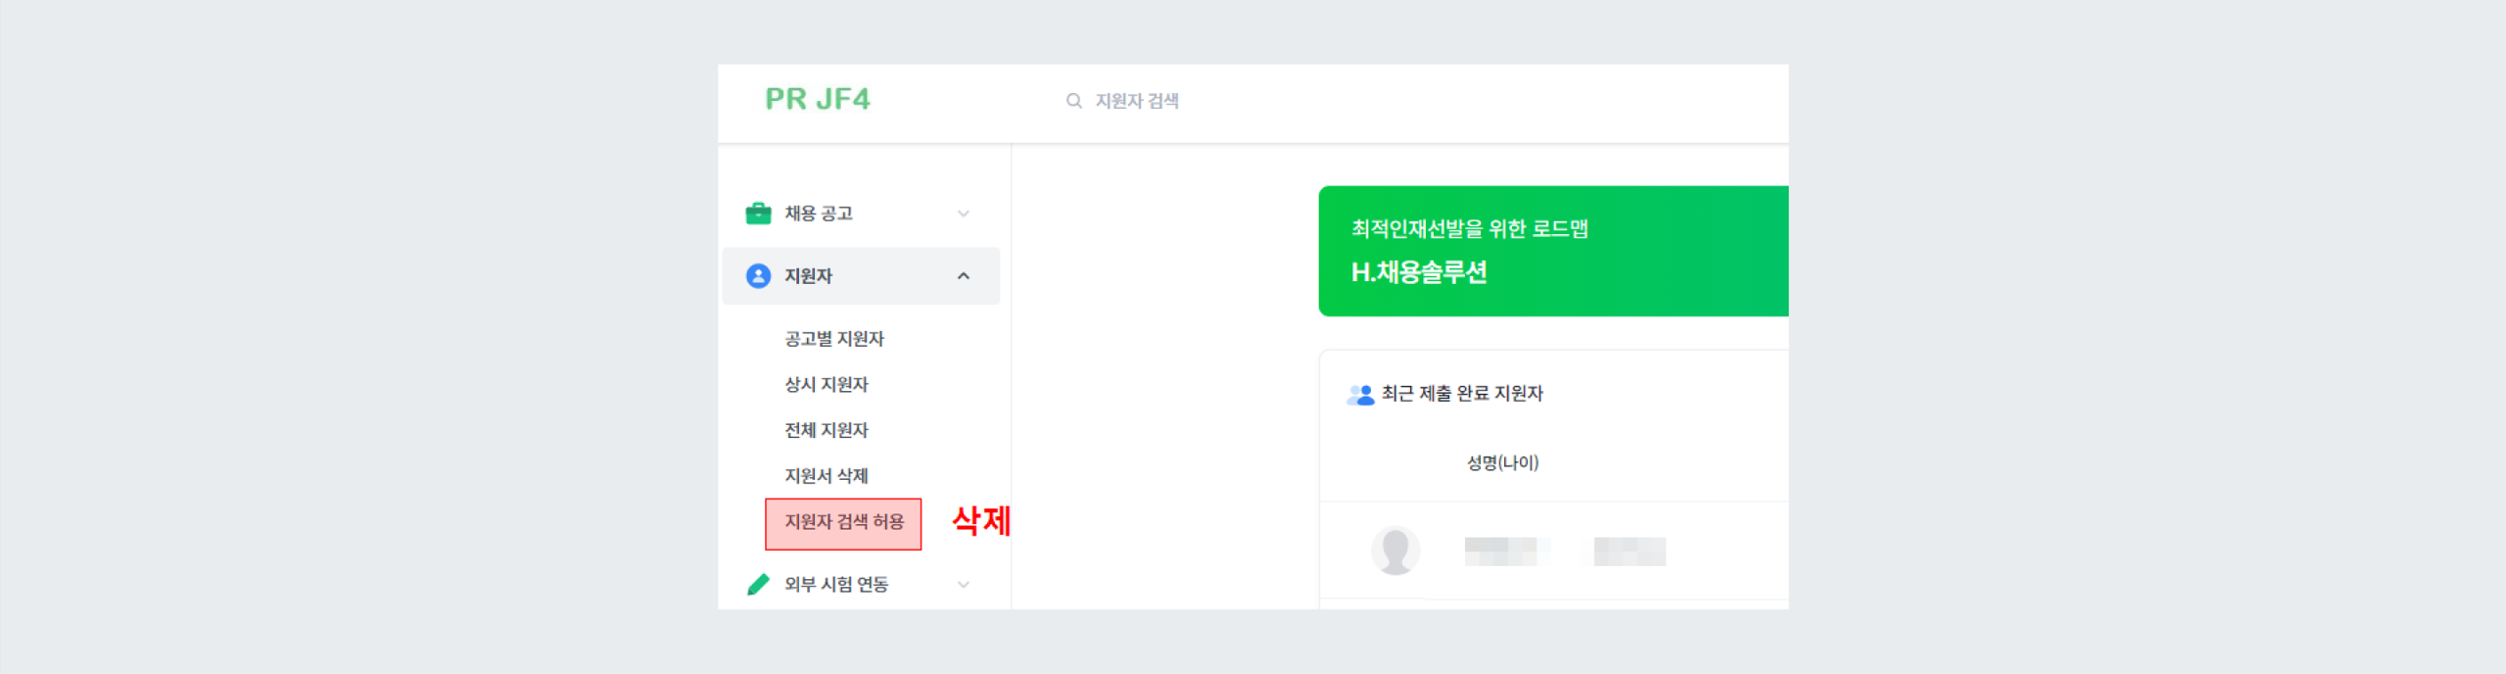Click the applicant silhouette profile image
2506x674 pixels.
pos(1395,550)
